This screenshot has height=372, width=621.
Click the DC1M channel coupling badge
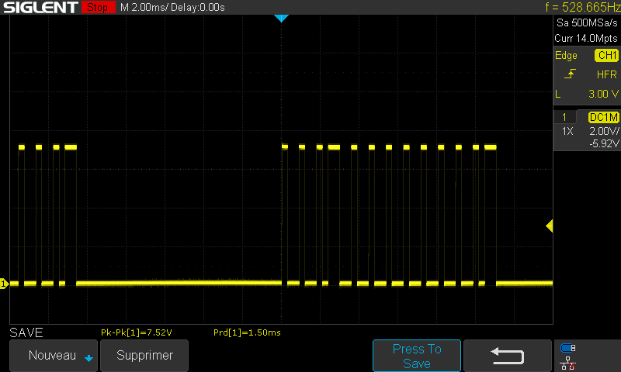(x=604, y=117)
